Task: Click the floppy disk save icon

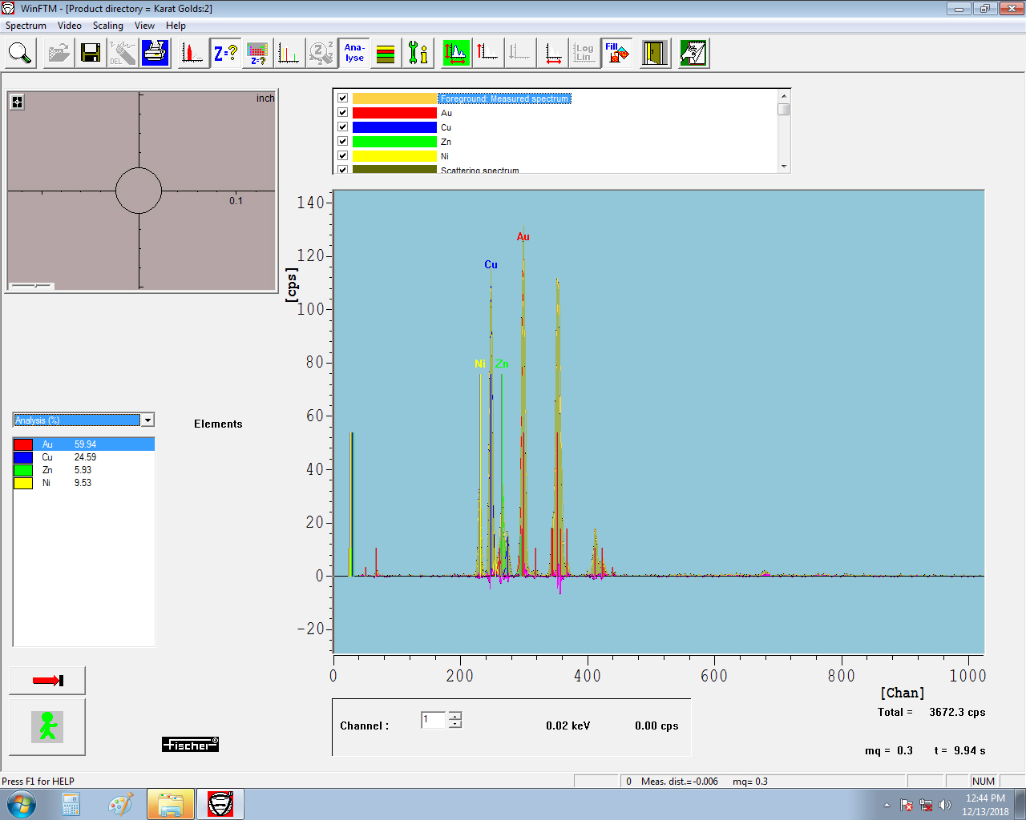Action: click(x=91, y=54)
